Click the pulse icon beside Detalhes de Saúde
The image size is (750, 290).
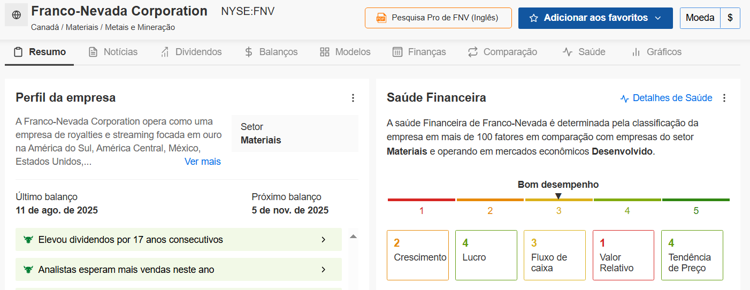[624, 98]
